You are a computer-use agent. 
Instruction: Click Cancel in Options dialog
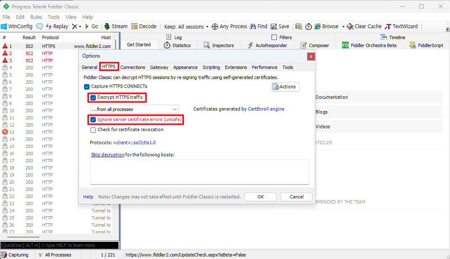[x=297, y=197]
